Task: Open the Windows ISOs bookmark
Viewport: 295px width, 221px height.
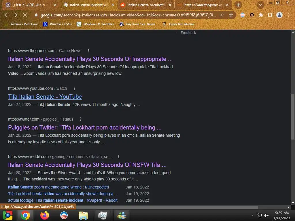Action: pos(58,24)
